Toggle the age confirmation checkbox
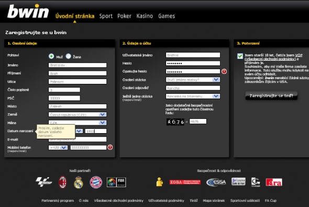Screen dimensions: 309x207 (x=240, y=56)
